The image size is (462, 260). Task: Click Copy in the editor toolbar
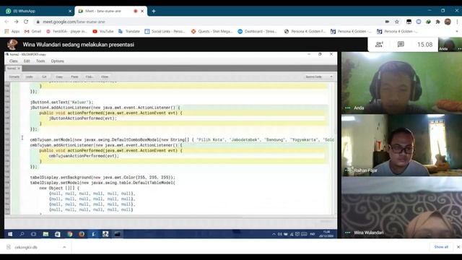tap(59, 77)
